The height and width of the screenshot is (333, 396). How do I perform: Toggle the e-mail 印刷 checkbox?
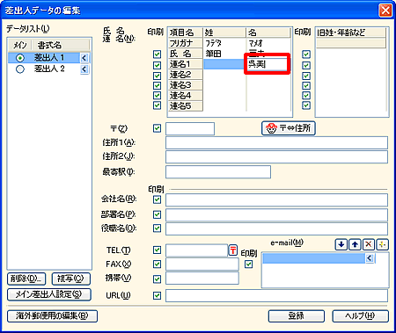[x=249, y=264]
